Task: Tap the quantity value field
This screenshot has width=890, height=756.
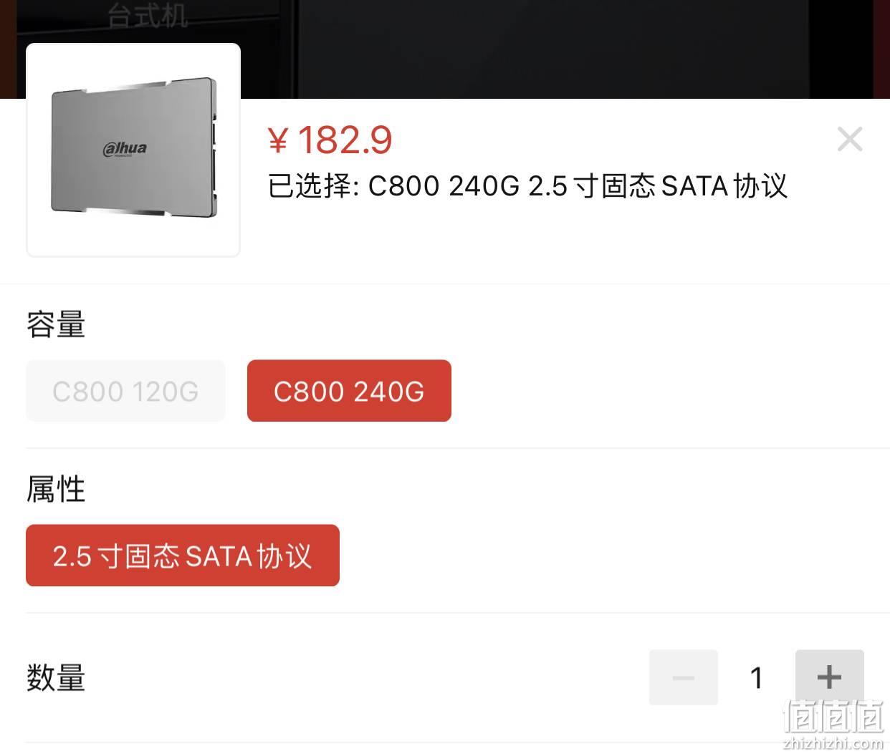Action: pyautogui.click(x=757, y=677)
